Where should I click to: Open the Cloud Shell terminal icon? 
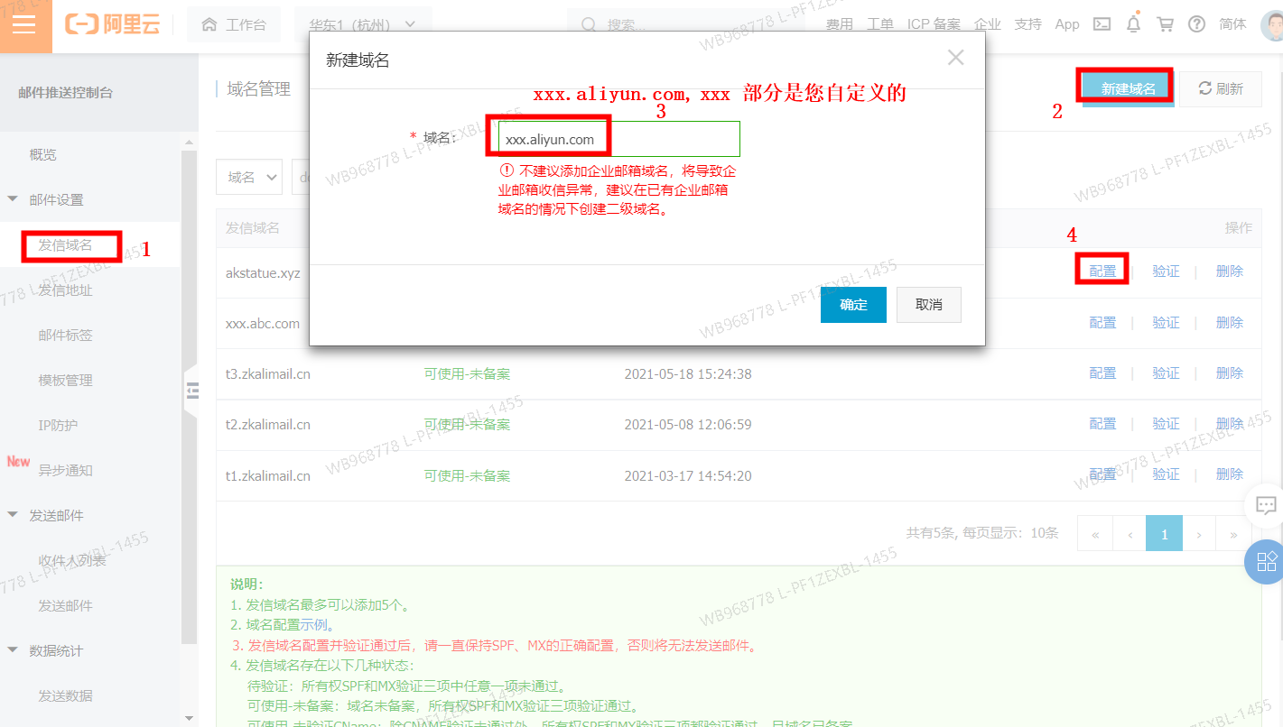pyautogui.click(x=1102, y=24)
